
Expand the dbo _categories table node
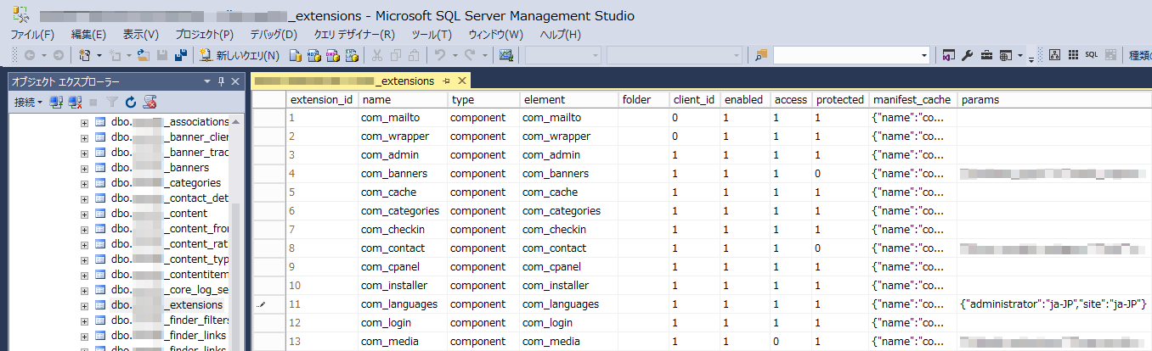[x=84, y=183]
